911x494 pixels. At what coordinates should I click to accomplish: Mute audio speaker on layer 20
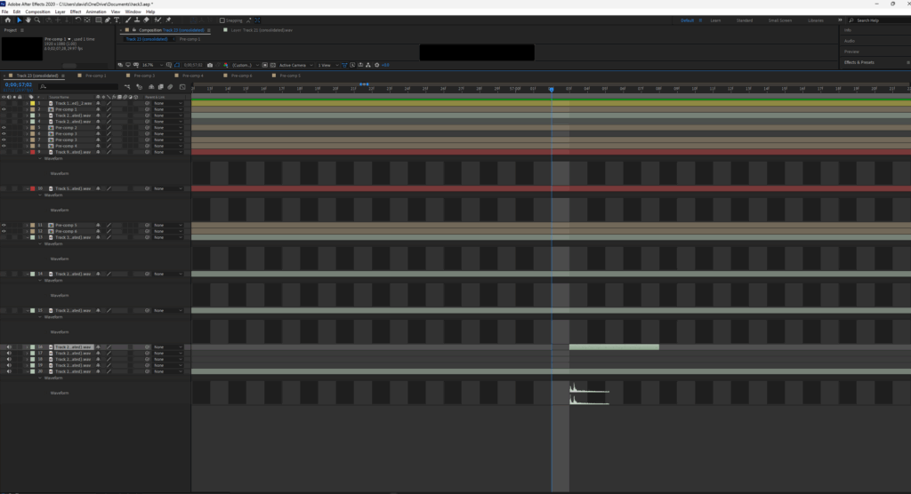pyautogui.click(x=9, y=371)
